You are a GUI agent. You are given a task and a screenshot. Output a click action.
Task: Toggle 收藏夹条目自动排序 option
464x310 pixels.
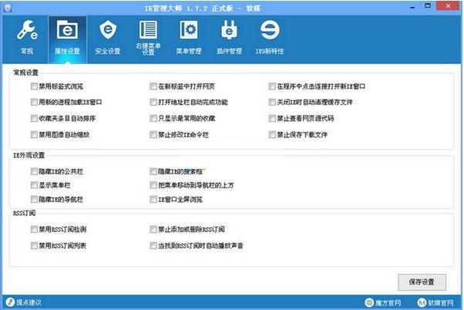34,119
